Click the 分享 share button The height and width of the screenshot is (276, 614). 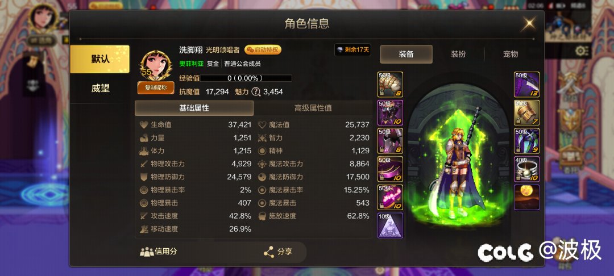278,252
